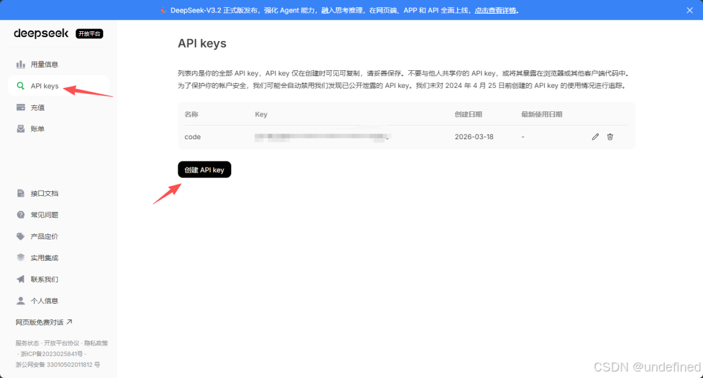This screenshot has width=703, height=378.
Task: Click the 创建日期 column header
Action: pyautogui.click(x=468, y=115)
